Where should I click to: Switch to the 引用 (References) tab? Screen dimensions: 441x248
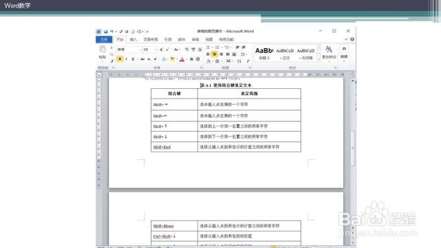click(x=168, y=39)
